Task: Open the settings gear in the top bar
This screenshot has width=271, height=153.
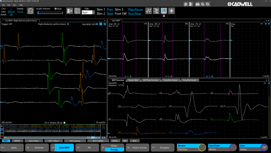Action: [208, 4]
